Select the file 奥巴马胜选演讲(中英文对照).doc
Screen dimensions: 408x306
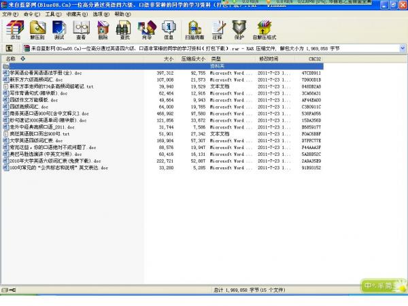click(46, 154)
